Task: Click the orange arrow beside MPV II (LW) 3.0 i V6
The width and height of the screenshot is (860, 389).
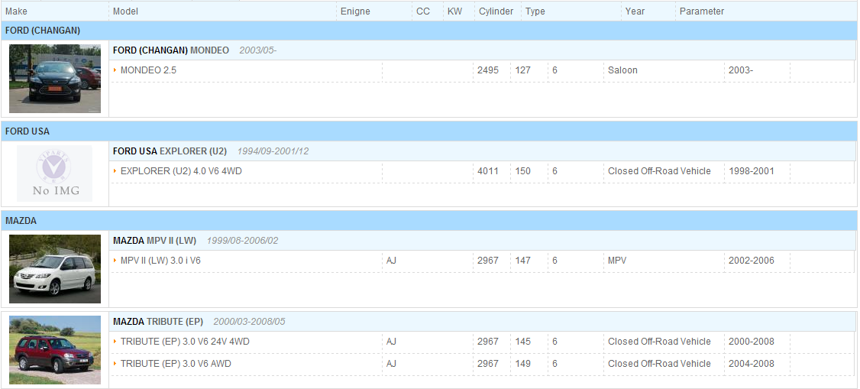Action: click(115, 261)
